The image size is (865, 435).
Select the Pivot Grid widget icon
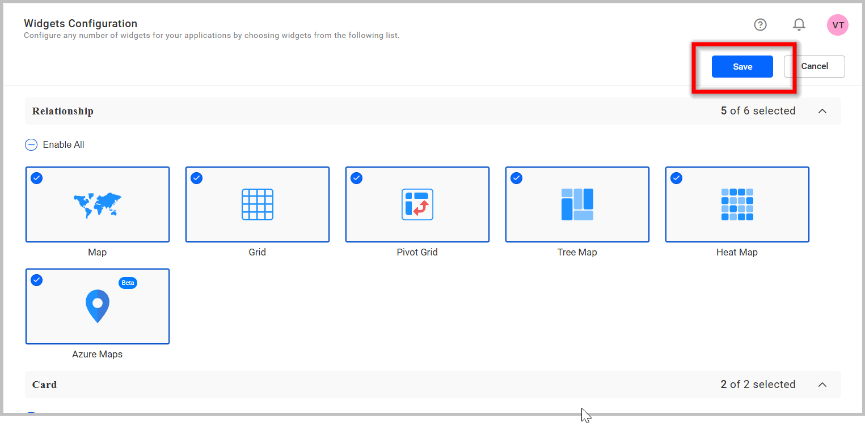tap(417, 204)
